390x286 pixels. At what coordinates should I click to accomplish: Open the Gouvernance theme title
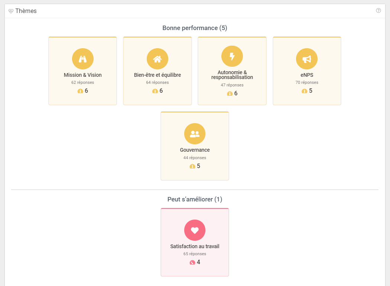195,150
